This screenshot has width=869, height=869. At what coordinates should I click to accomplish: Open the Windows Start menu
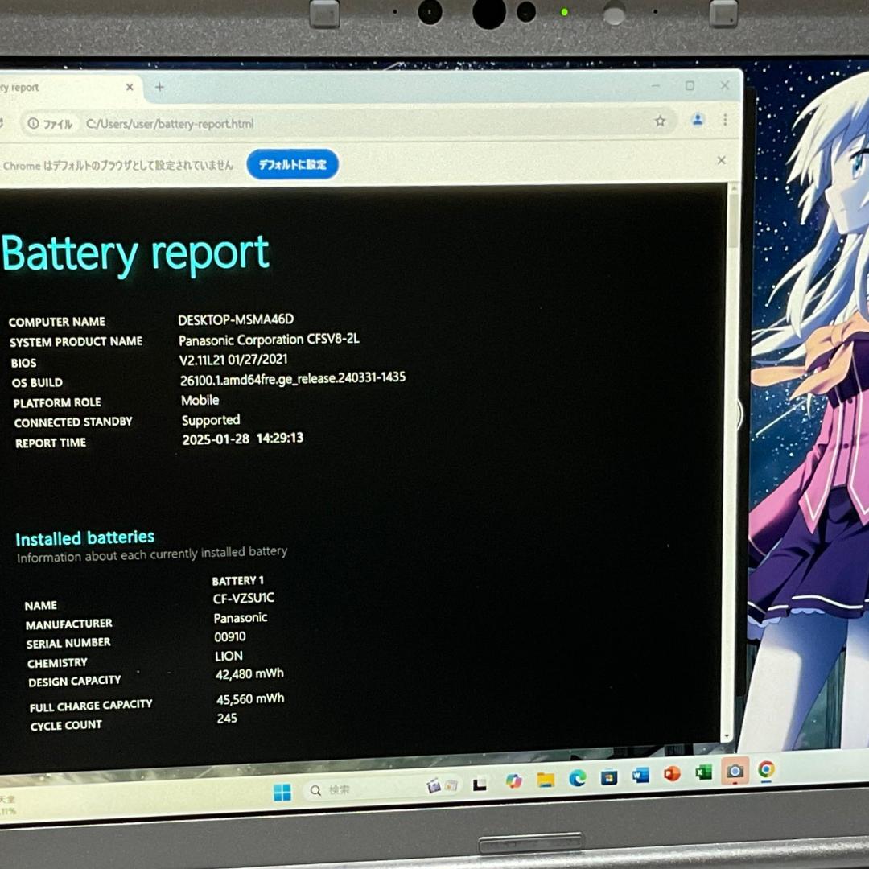pyautogui.click(x=281, y=789)
